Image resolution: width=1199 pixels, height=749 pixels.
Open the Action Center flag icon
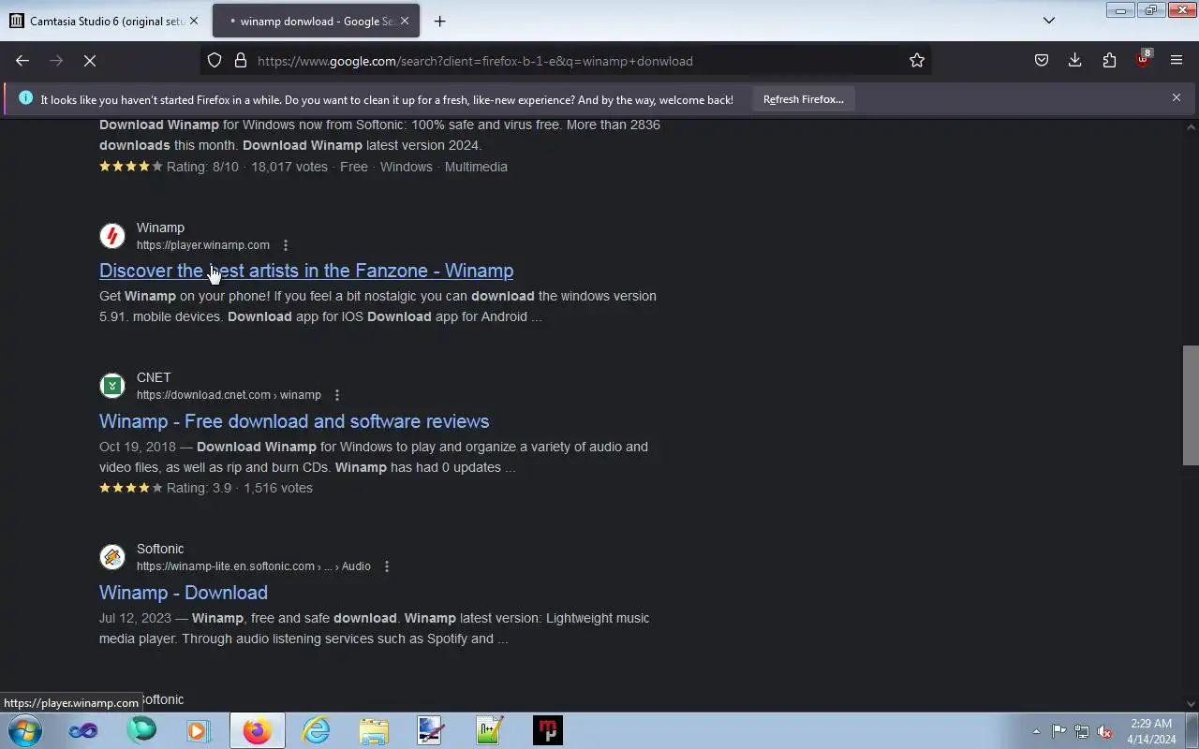tap(1058, 731)
